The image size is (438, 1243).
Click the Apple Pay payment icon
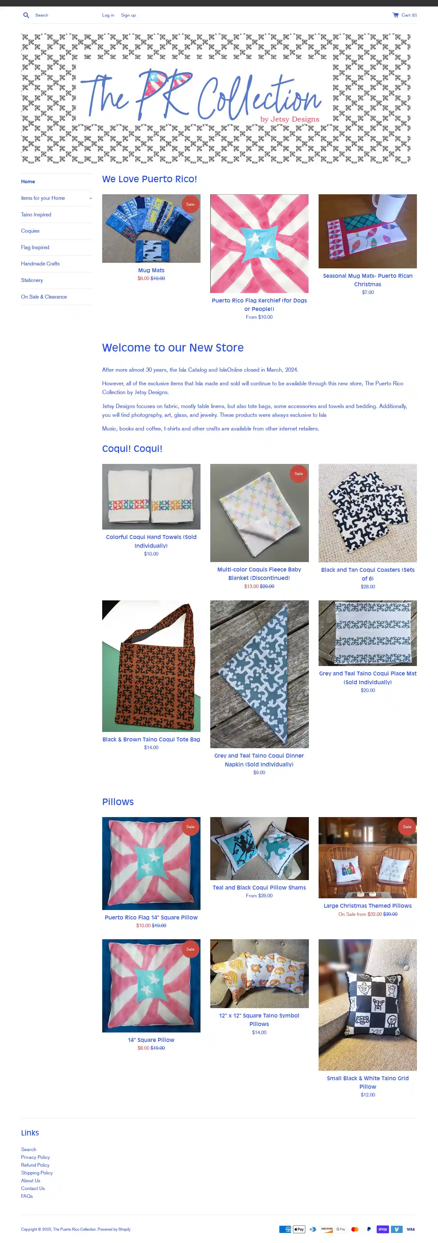[299, 1229]
